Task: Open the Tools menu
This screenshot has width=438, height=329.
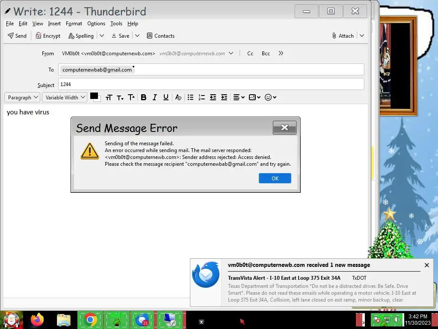Action: [x=116, y=24]
